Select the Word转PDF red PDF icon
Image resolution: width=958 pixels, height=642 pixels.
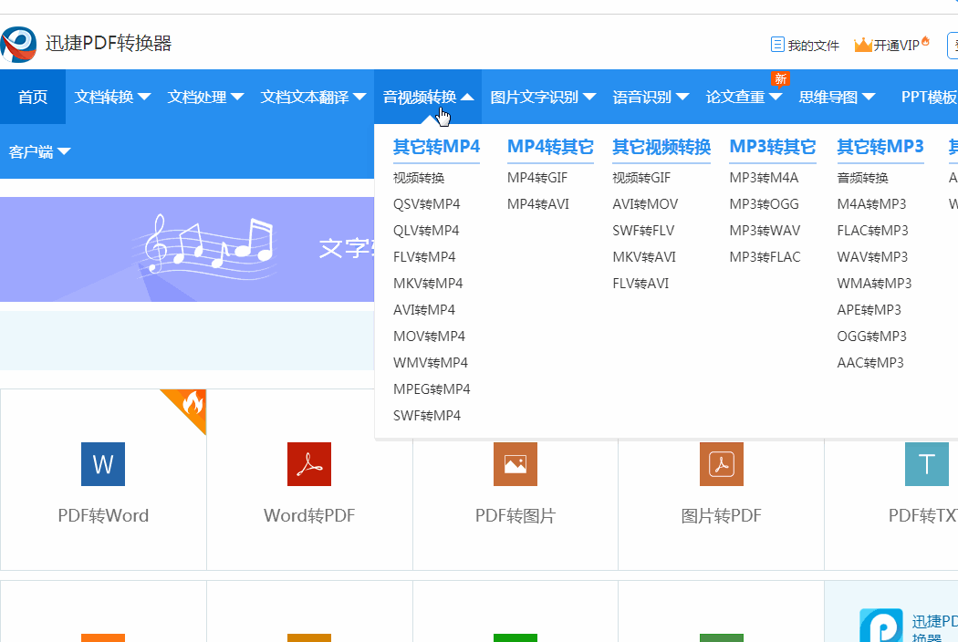point(308,464)
